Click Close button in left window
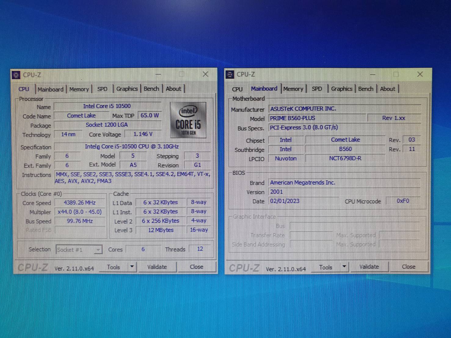The width and height of the screenshot is (451, 338). coord(196,267)
